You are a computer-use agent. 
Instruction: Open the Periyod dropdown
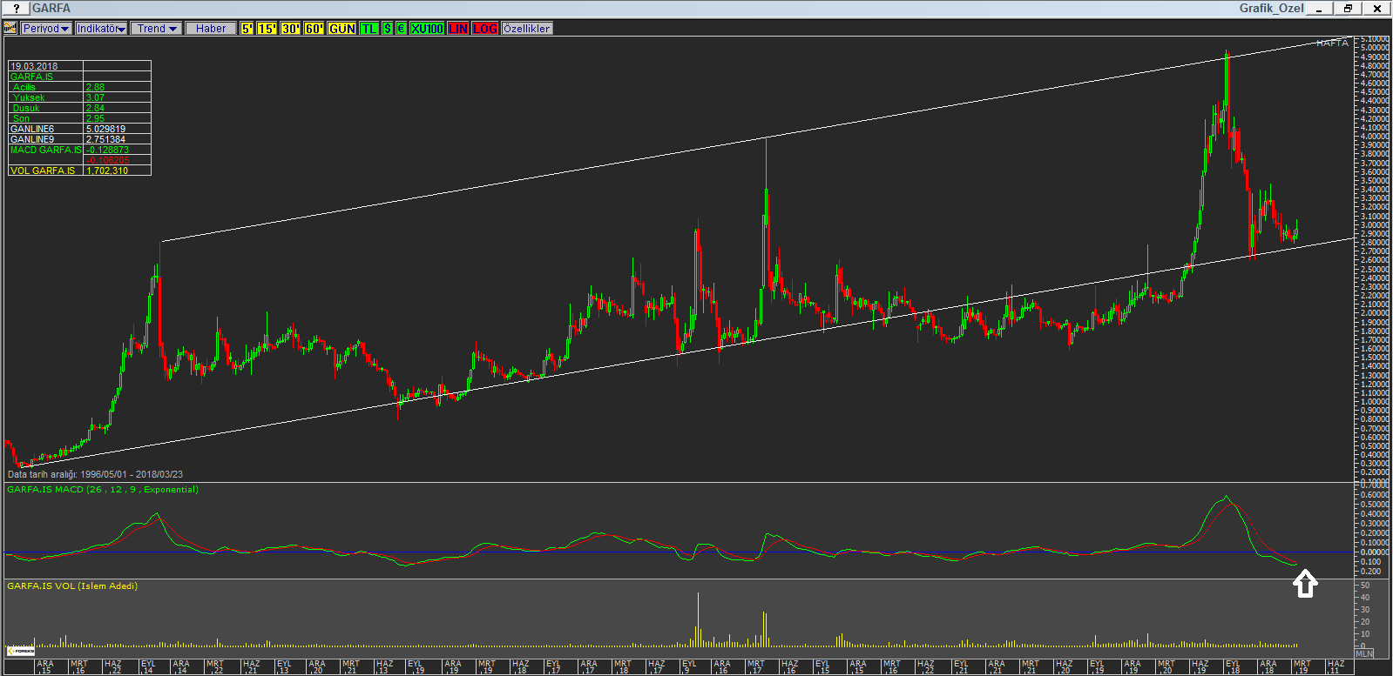pyautogui.click(x=46, y=29)
